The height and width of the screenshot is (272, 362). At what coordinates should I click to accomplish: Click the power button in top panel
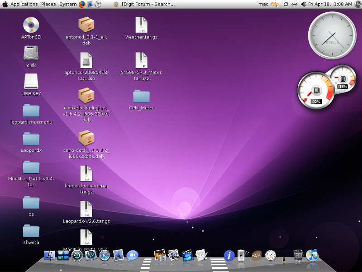[x=357, y=4]
